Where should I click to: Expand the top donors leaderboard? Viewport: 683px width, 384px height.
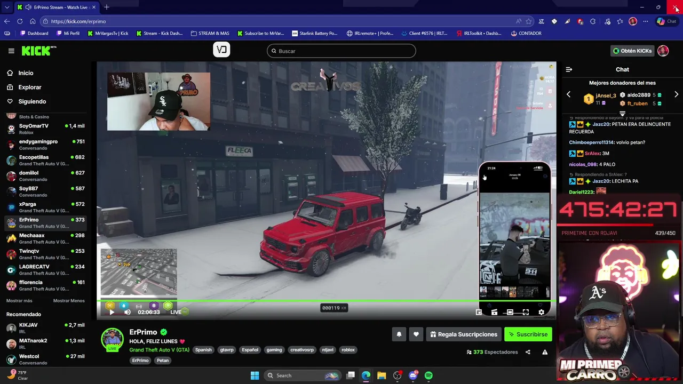point(622,114)
